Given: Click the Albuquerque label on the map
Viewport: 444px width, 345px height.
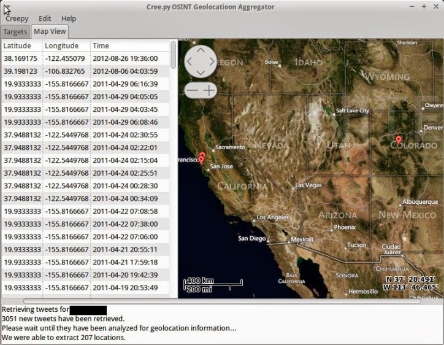Looking at the screenshot, I should click(420, 202).
